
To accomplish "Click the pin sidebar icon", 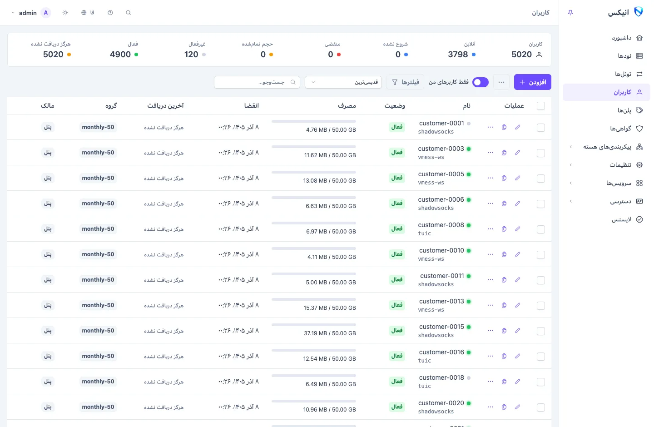I will [x=570, y=13].
